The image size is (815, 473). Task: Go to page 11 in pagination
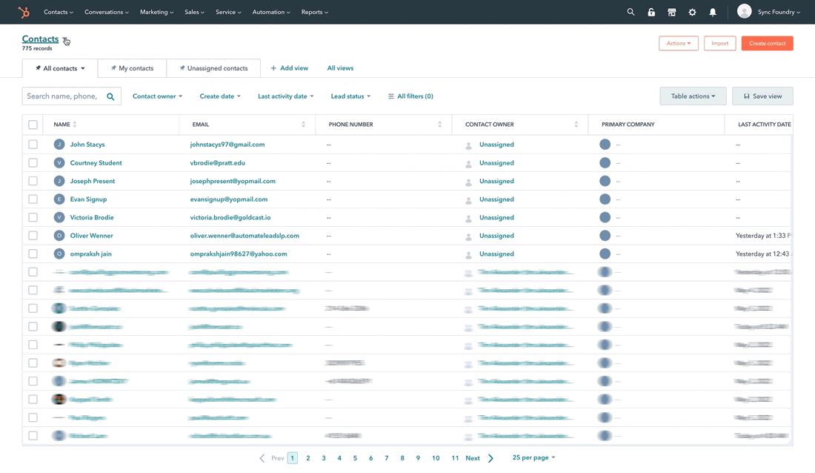455,458
